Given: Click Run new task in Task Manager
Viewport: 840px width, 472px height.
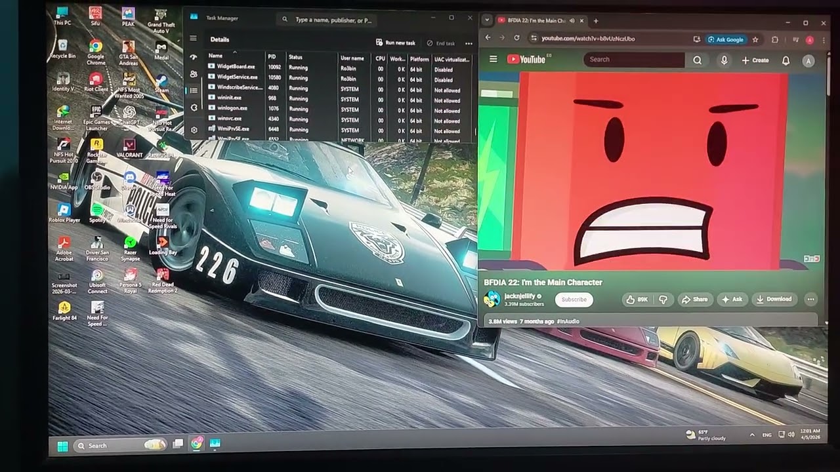Looking at the screenshot, I should (x=396, y=43).
